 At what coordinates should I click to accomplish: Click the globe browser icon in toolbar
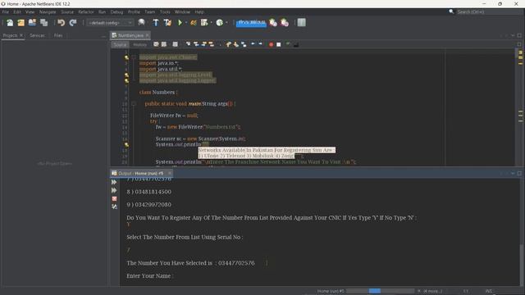pyautogui.click(x=141, y=22)
